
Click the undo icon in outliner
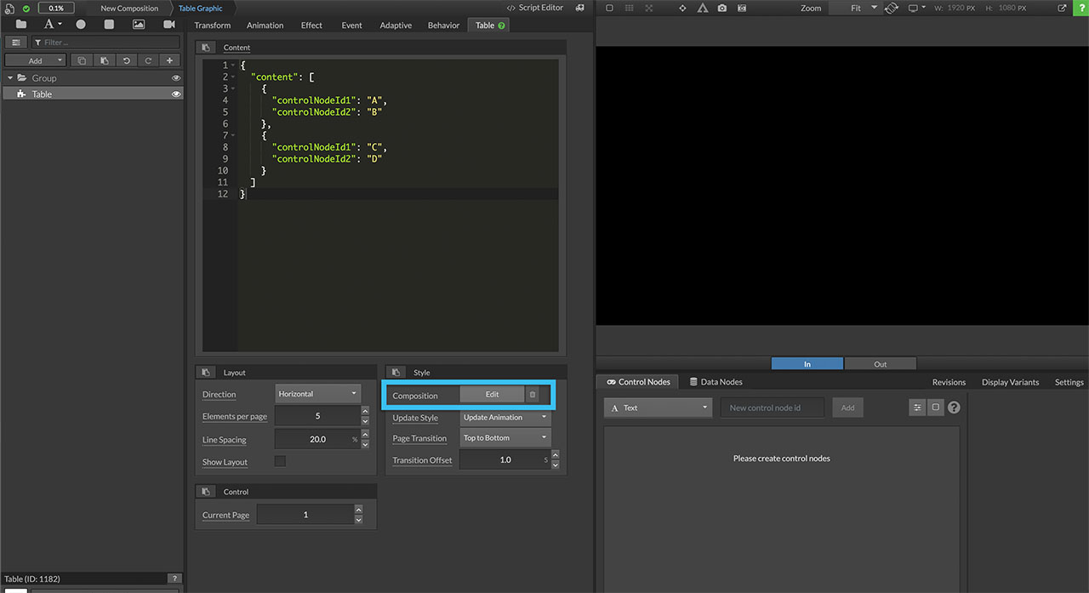coord(126,60)
